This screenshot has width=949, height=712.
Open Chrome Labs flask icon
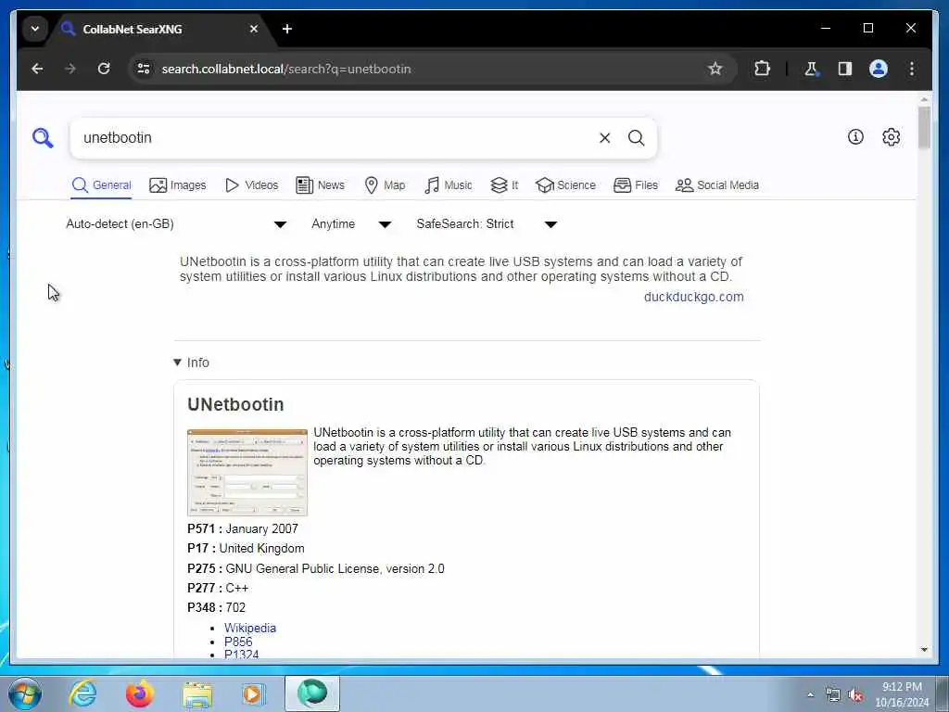(811, 69)
